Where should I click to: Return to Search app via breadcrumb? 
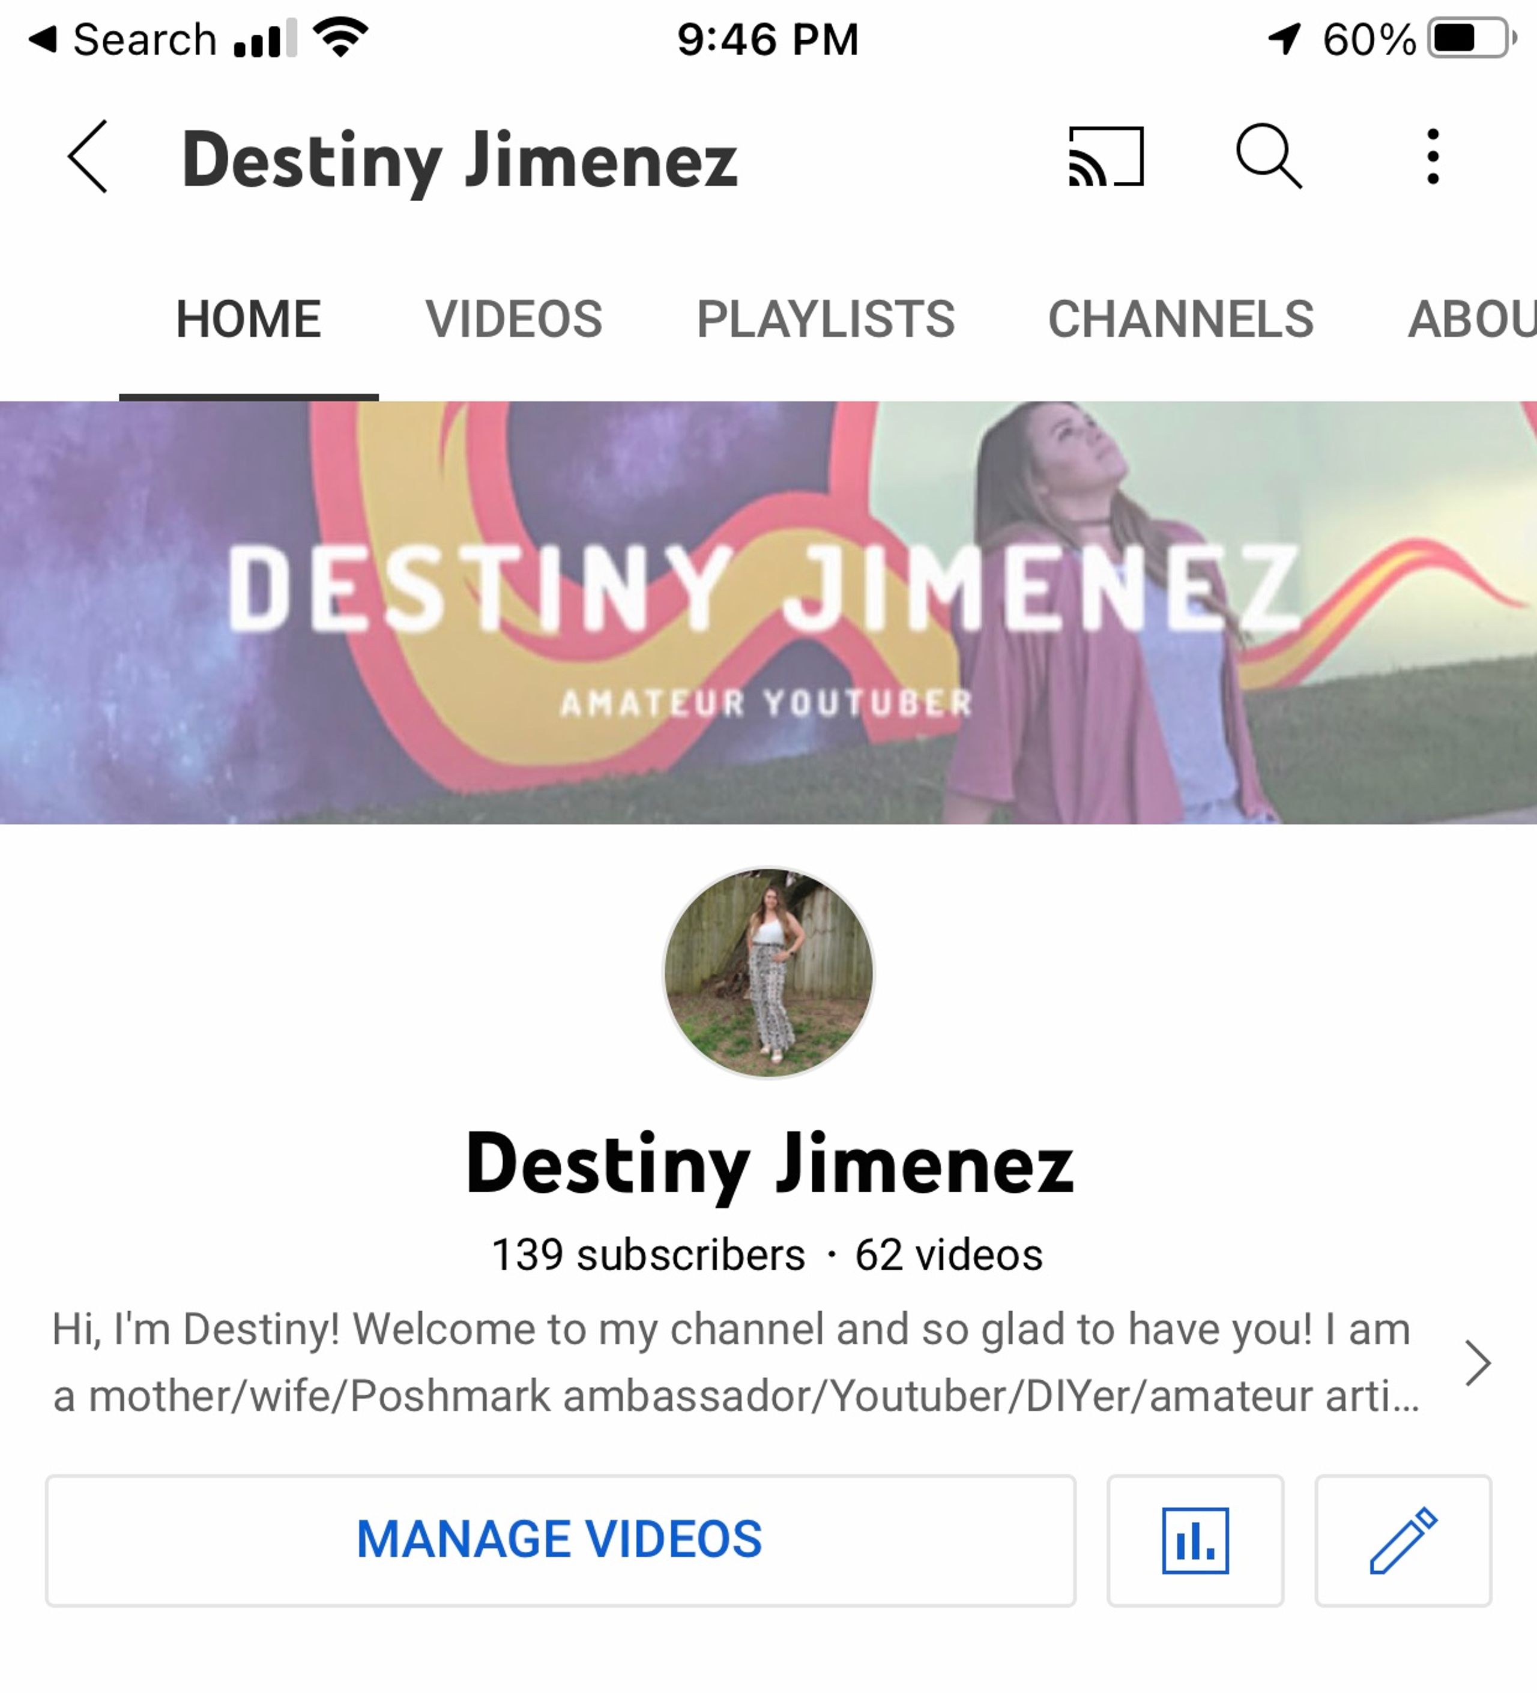(x=122, y=40)
